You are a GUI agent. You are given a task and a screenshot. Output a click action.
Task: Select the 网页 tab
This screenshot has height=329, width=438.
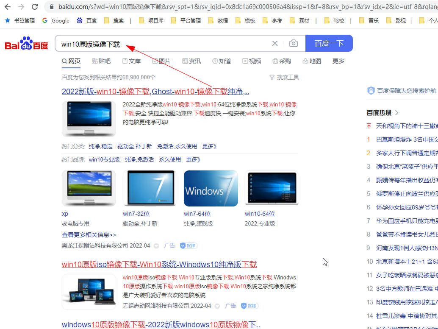(x=71, y=61)
